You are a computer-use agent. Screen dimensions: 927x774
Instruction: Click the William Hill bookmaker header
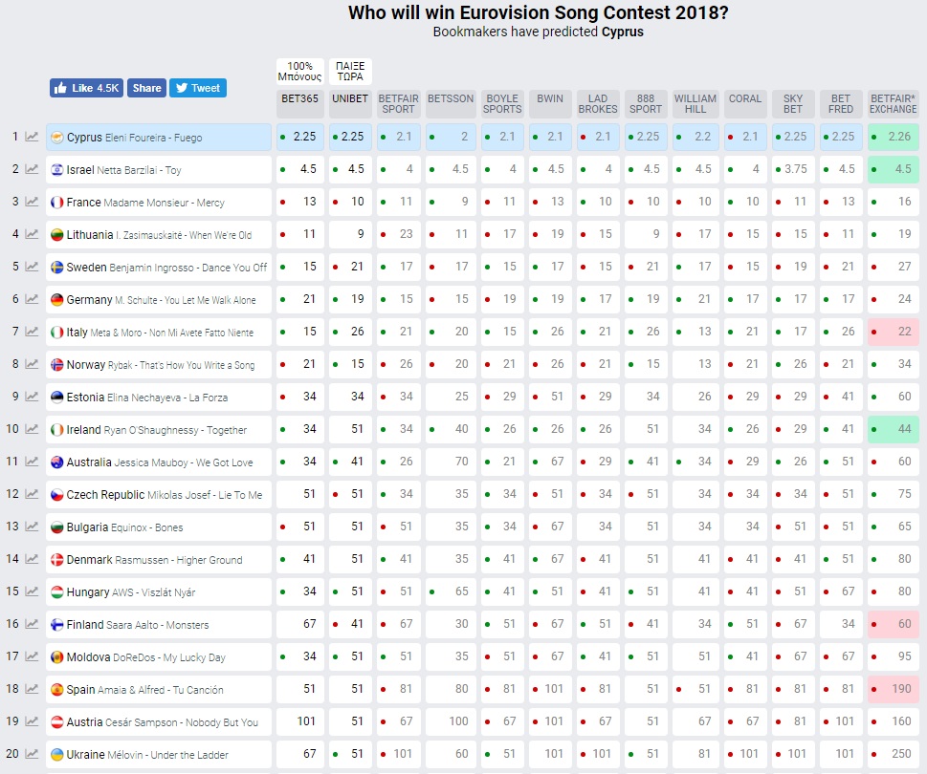695,104
